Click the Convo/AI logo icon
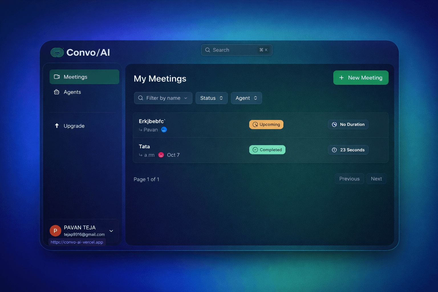 [57, 52]
